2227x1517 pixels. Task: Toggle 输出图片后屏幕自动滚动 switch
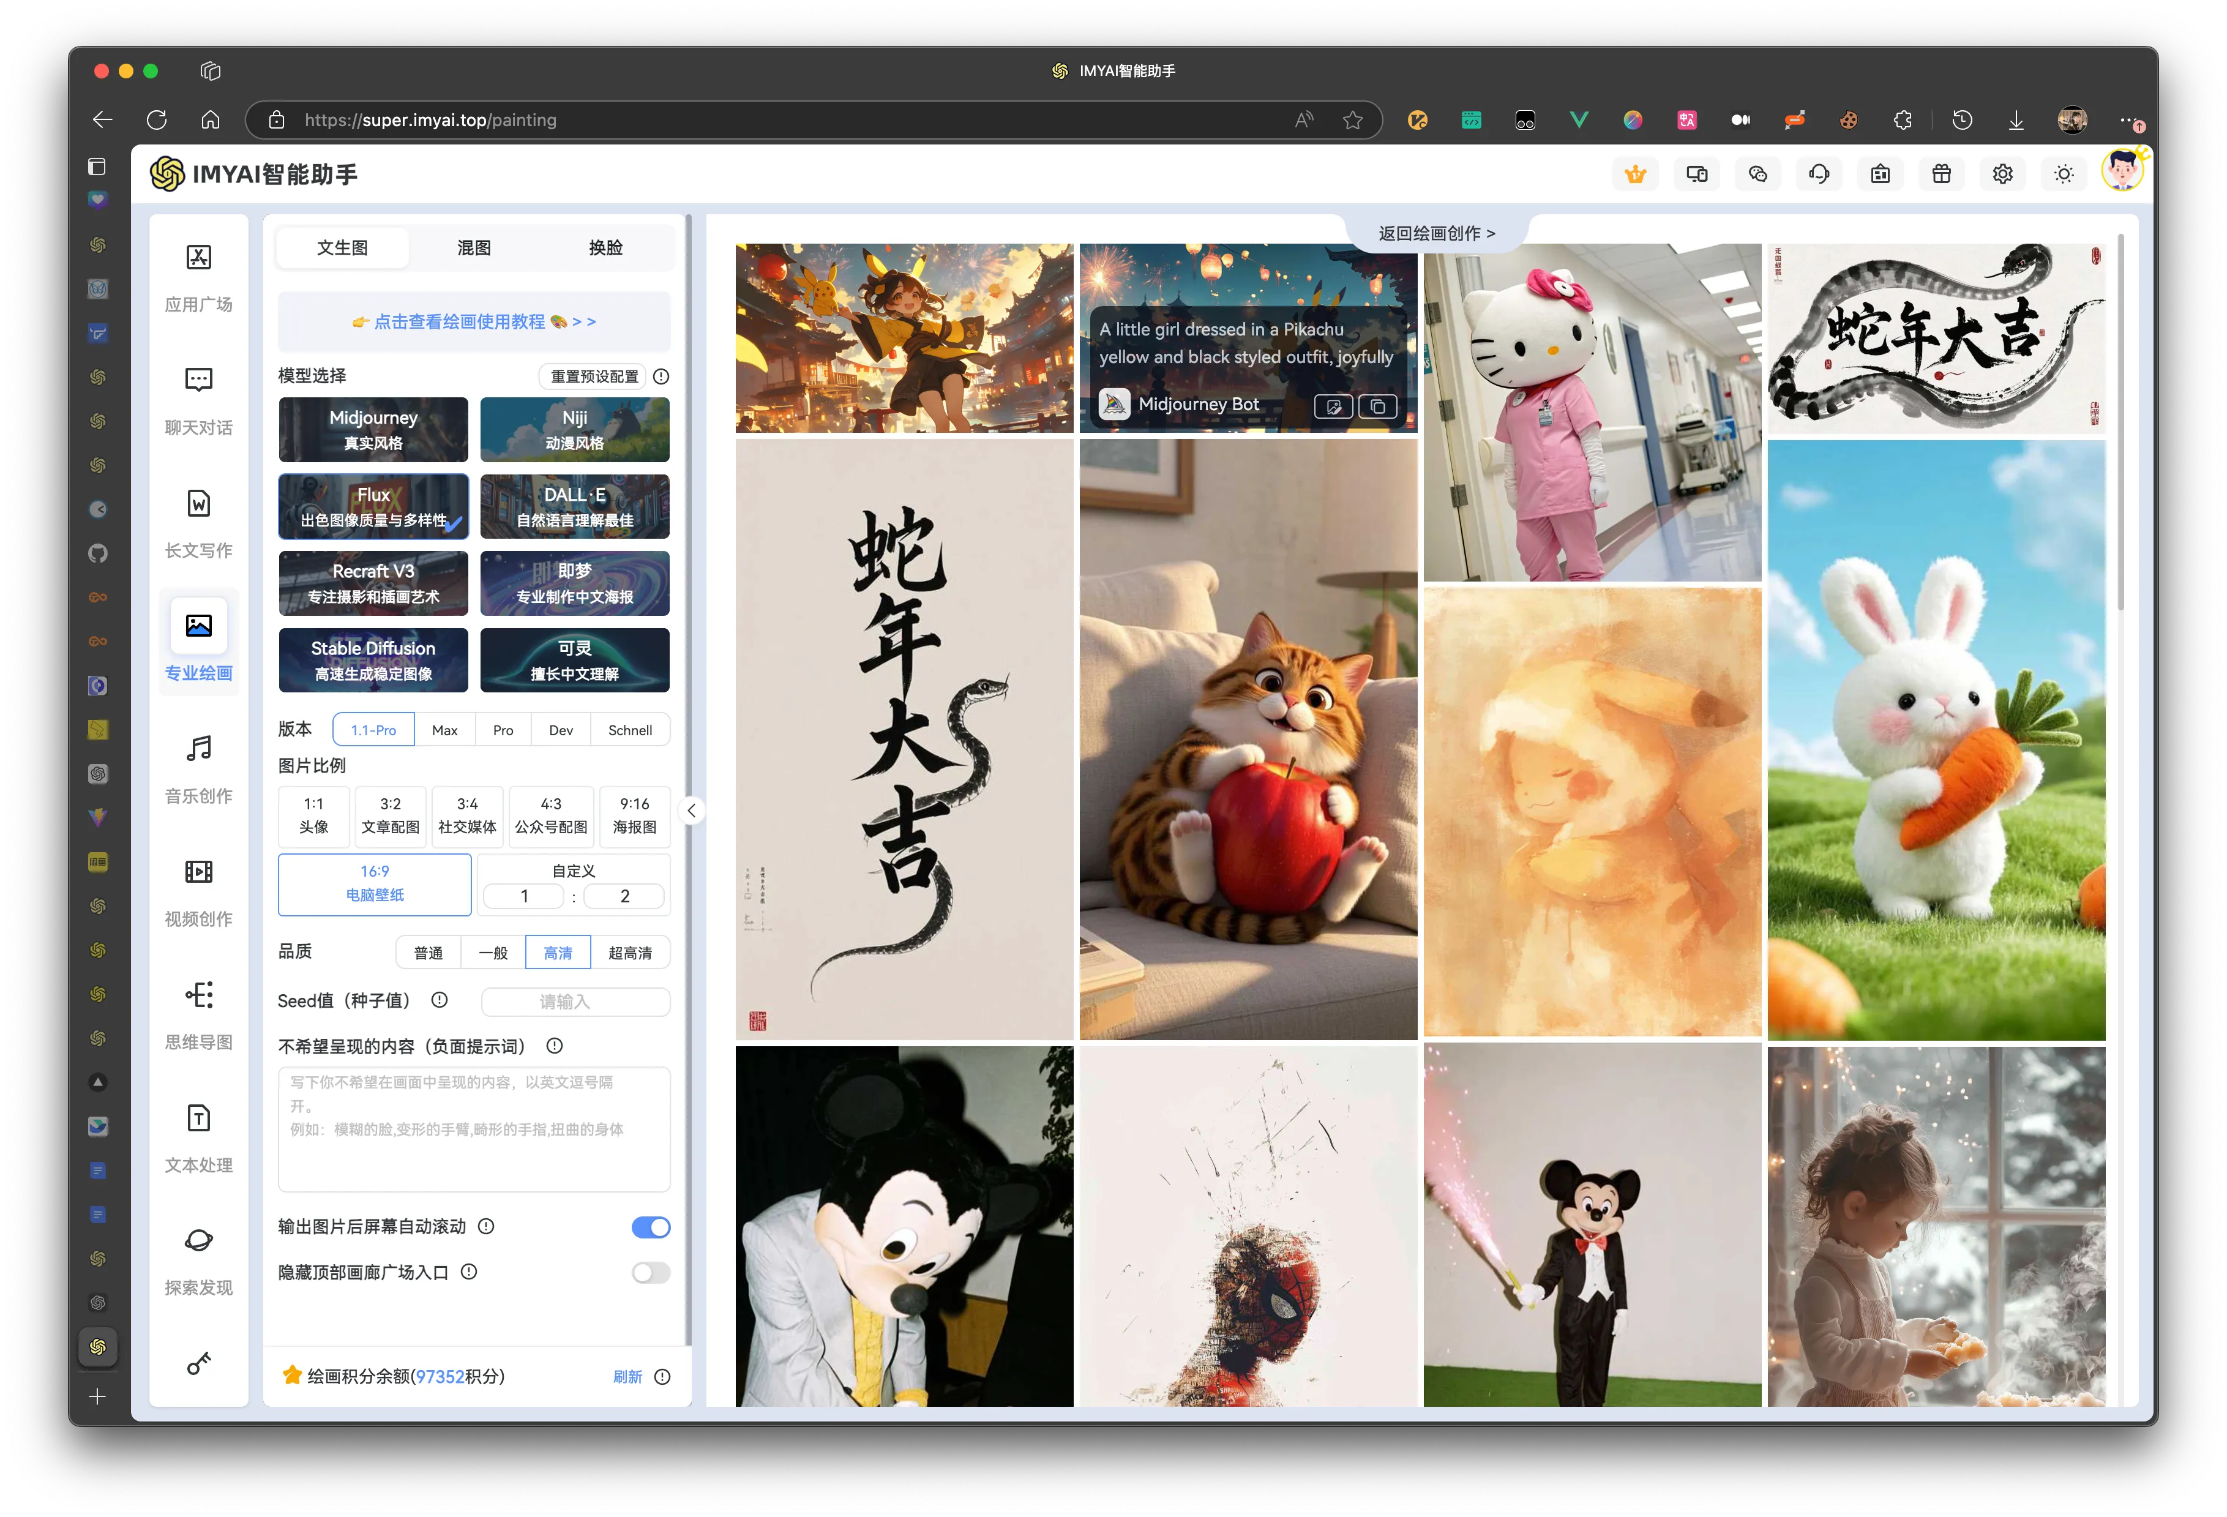[651, 1227]
